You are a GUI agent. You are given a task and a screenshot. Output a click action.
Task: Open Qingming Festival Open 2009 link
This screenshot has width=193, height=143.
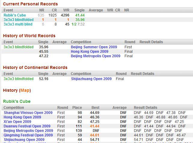tap(28, 135)
